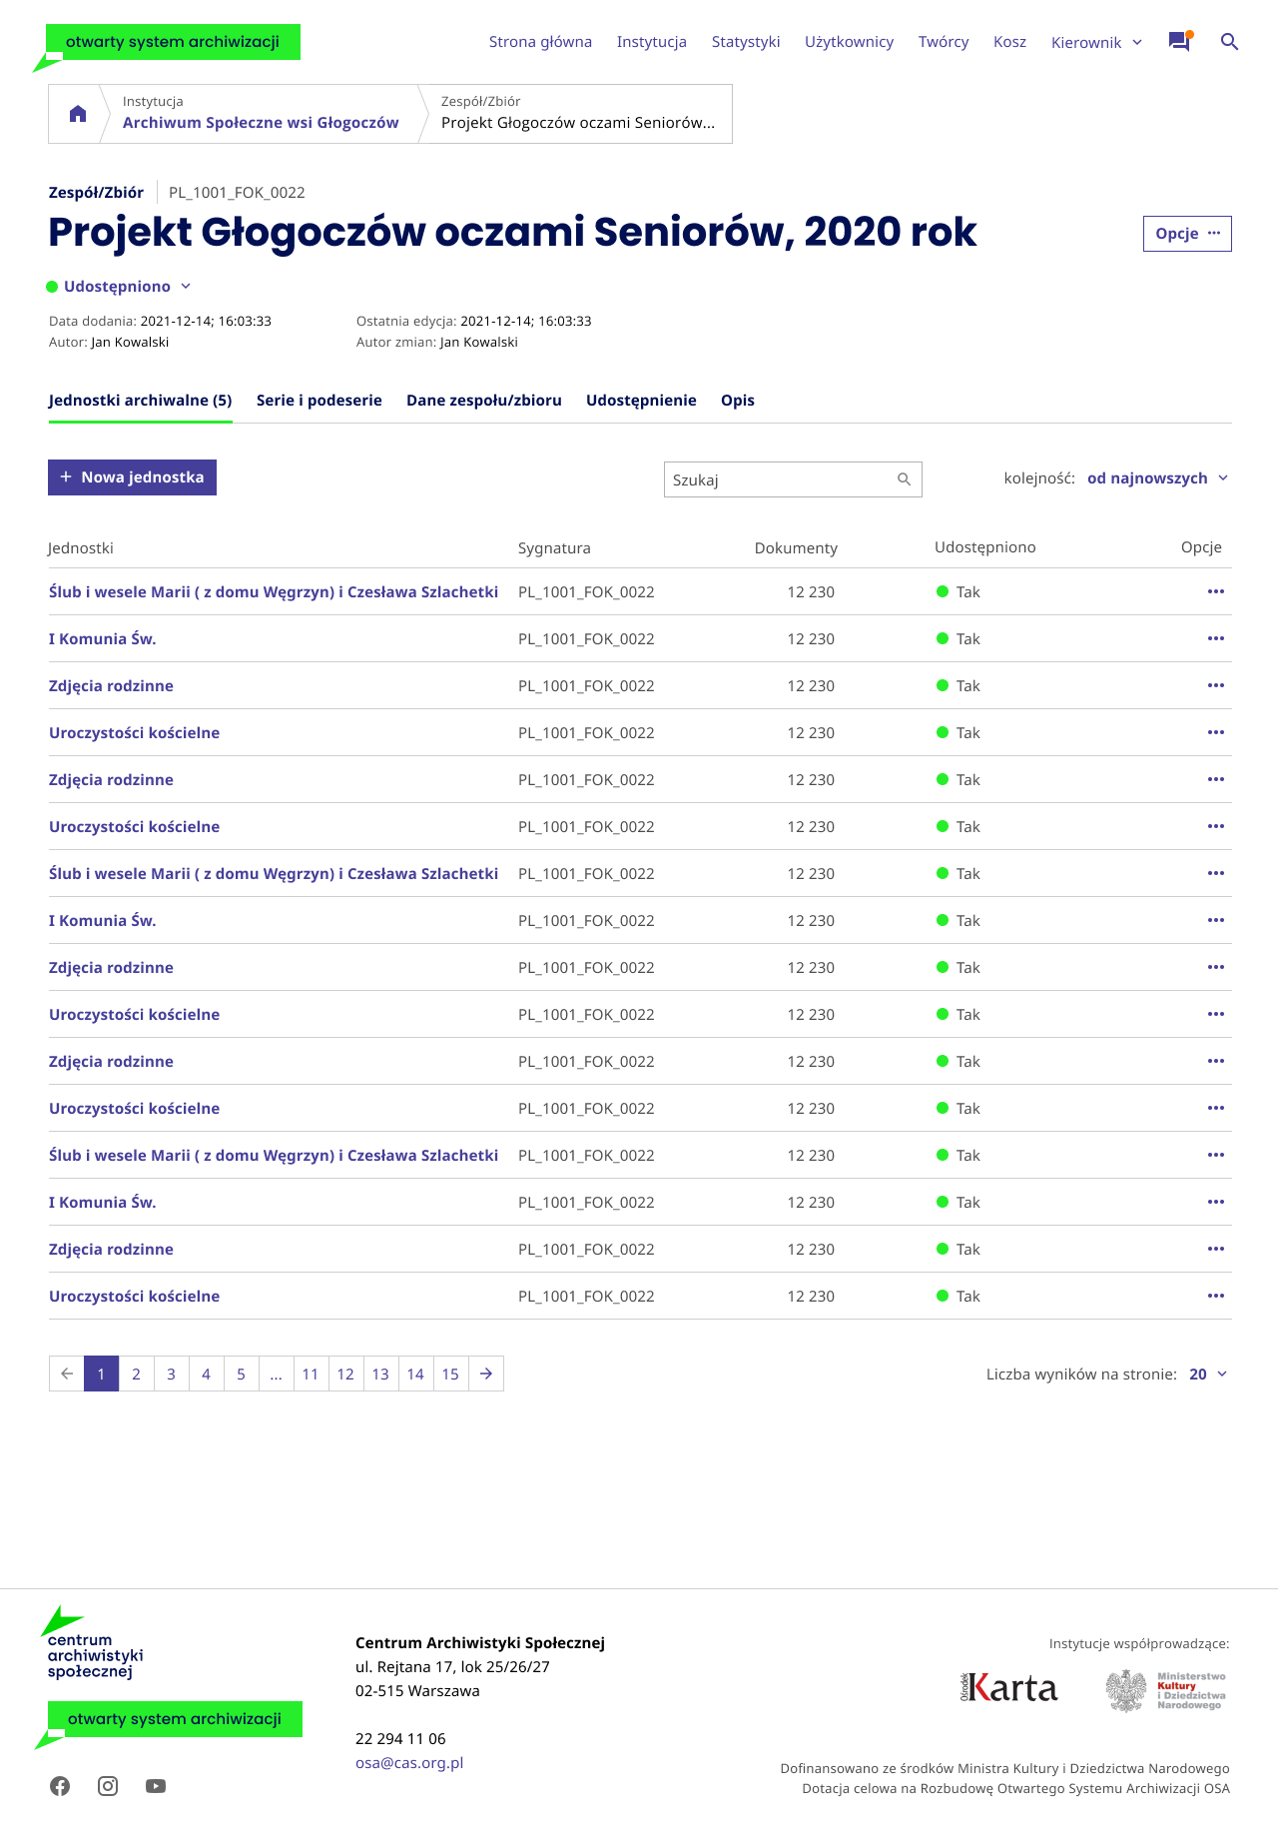Screen dimensions: 1278x1845
Task: Select Statystyki in the top menu
Action: 746,42
